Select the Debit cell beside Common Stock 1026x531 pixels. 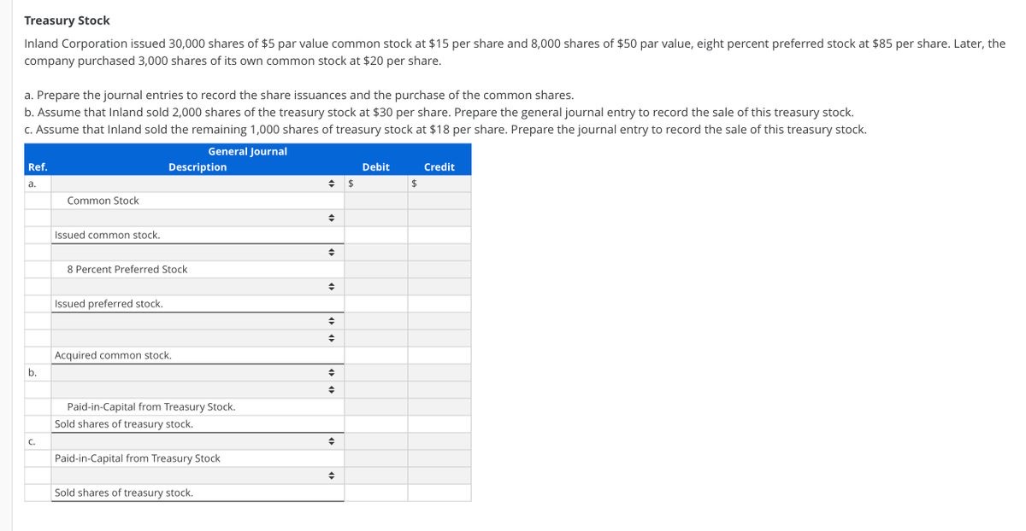[x=376, y=201]
